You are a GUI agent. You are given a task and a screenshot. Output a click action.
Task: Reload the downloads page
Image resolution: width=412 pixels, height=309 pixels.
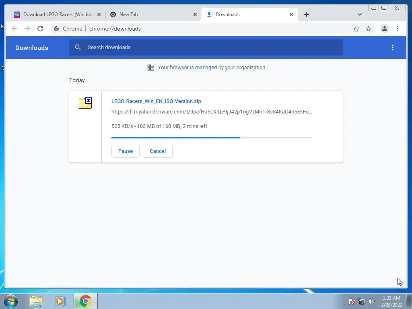tap(40, 29)
